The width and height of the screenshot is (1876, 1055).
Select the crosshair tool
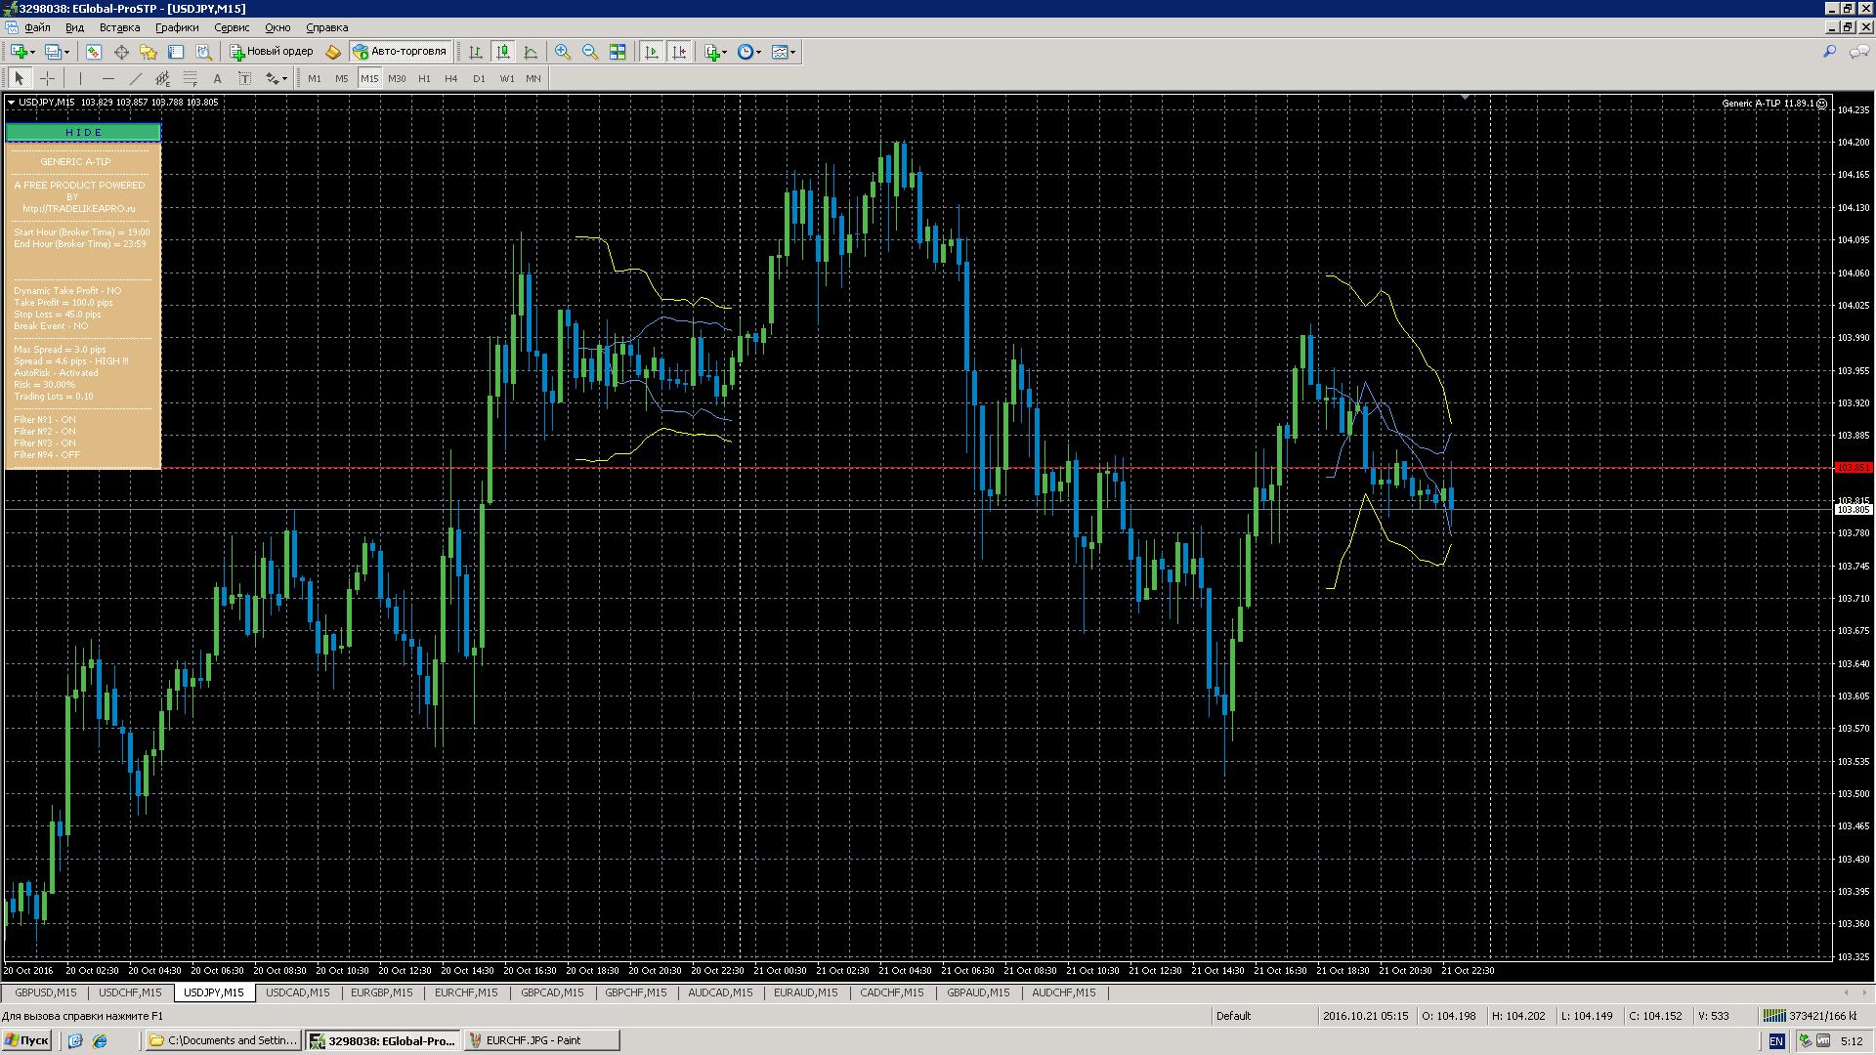(47, 78)
